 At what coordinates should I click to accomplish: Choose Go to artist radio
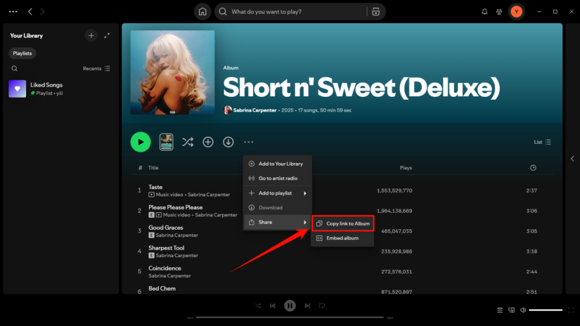click(278, 178)
